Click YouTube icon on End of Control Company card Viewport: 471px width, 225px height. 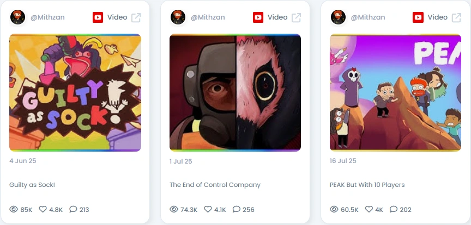258,17
